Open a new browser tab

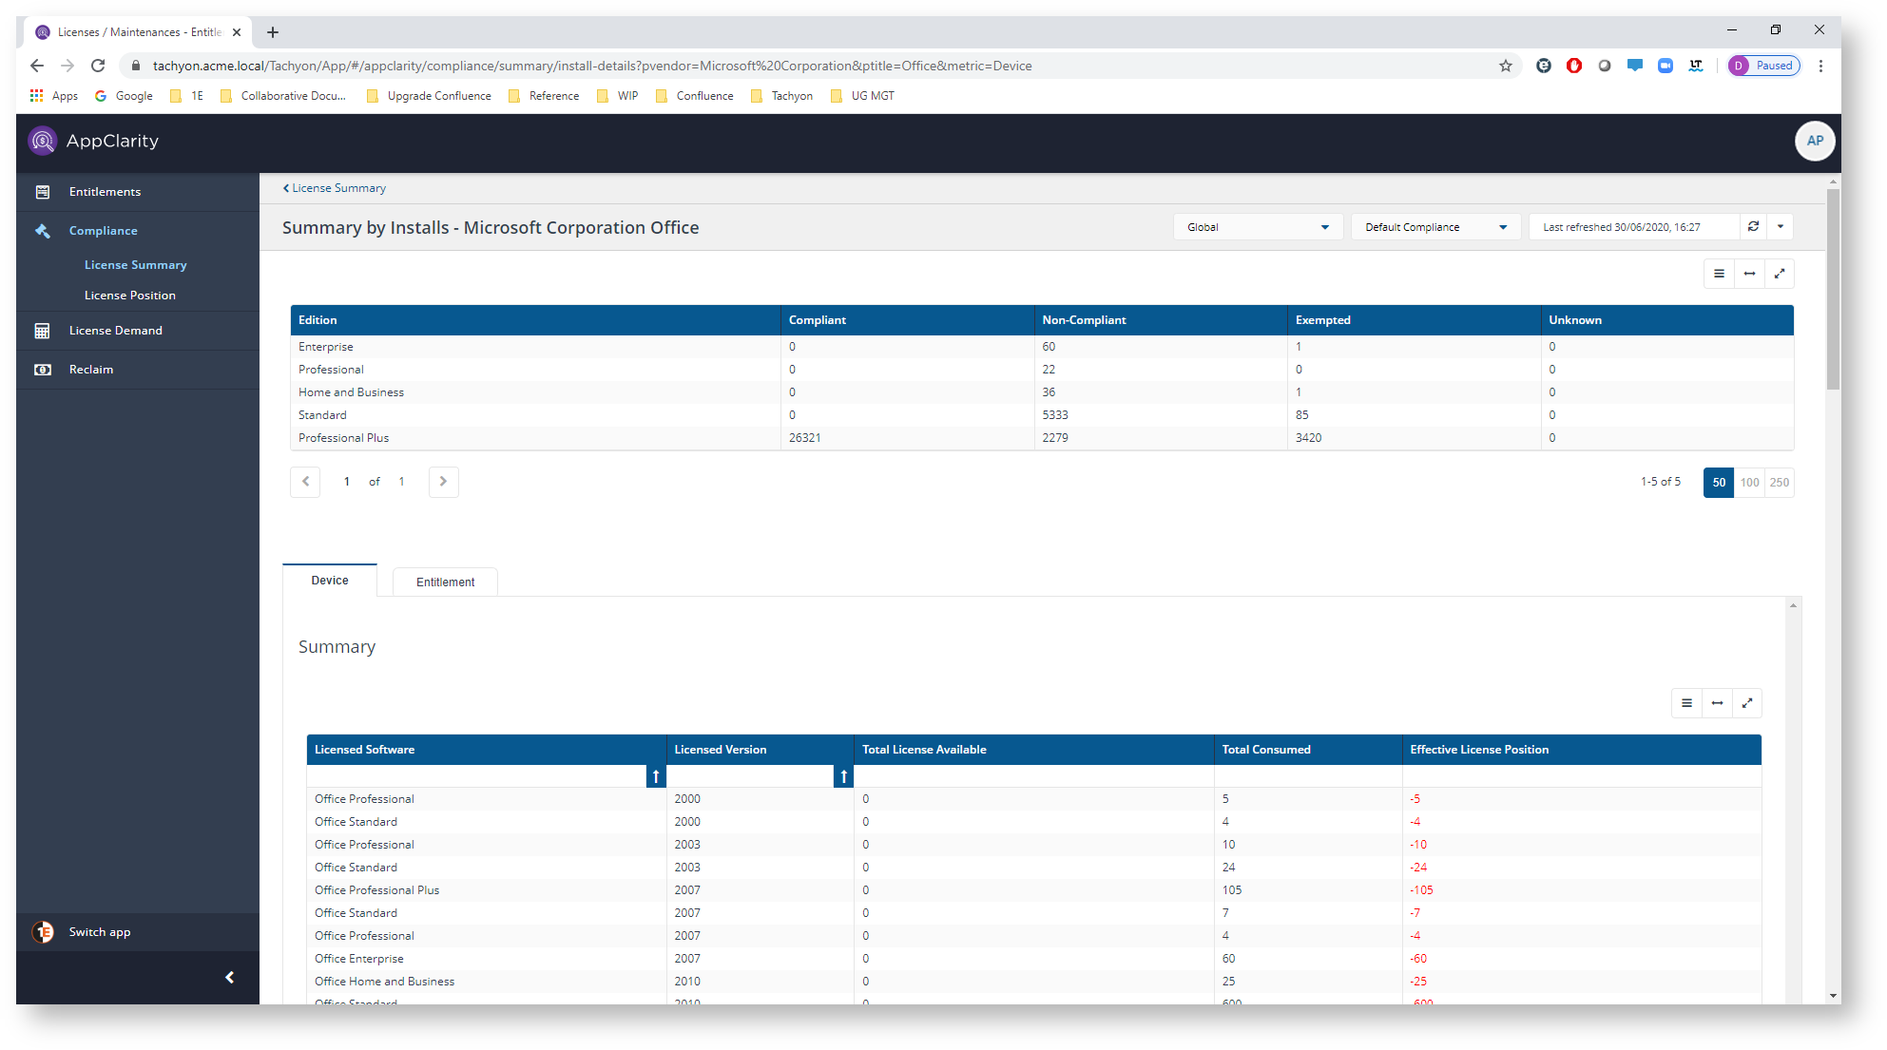pyautogui.click(x=273, y=32)
